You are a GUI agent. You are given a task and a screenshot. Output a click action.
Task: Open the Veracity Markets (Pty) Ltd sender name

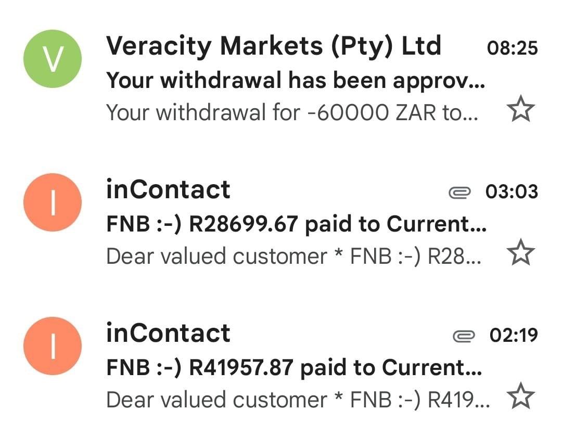273,46
